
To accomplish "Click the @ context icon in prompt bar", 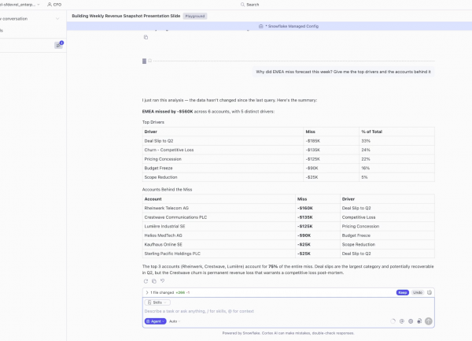I will [x=402, y=321].
